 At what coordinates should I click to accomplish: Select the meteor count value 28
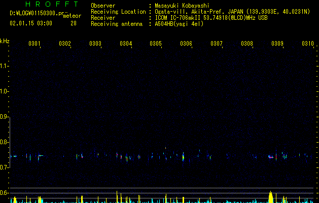tap(74, 23)
